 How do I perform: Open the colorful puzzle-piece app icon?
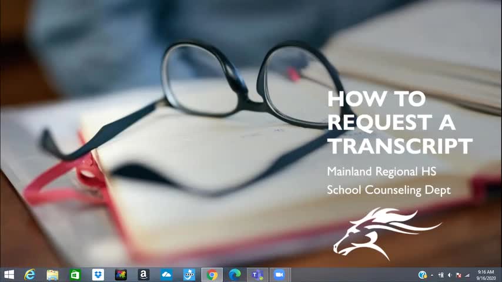coord(121,274)
